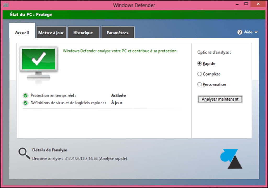268x188 pixels.
Task: Minimize the Windows Defender window
Action: pyautogui.click(x=237, y=4)
